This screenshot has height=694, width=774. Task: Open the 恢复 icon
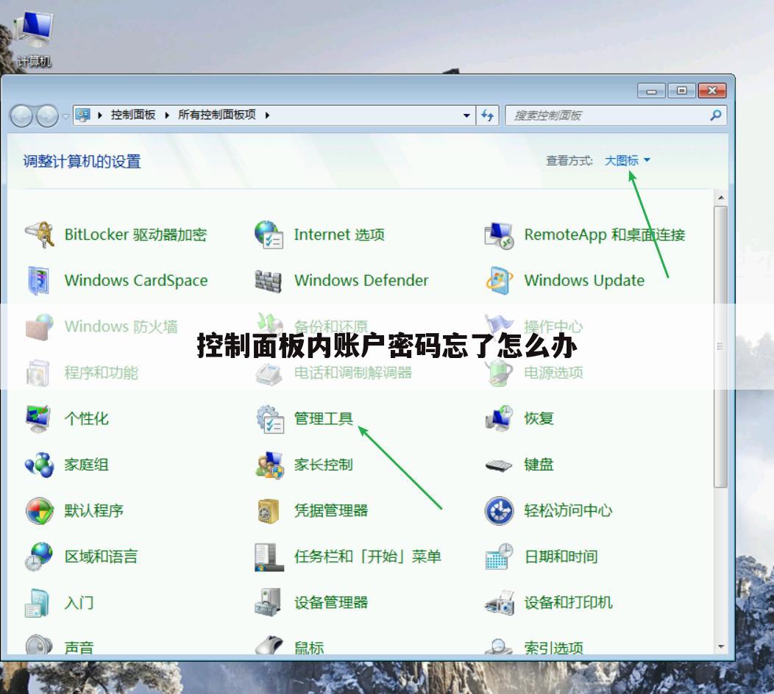click(499, 419)
